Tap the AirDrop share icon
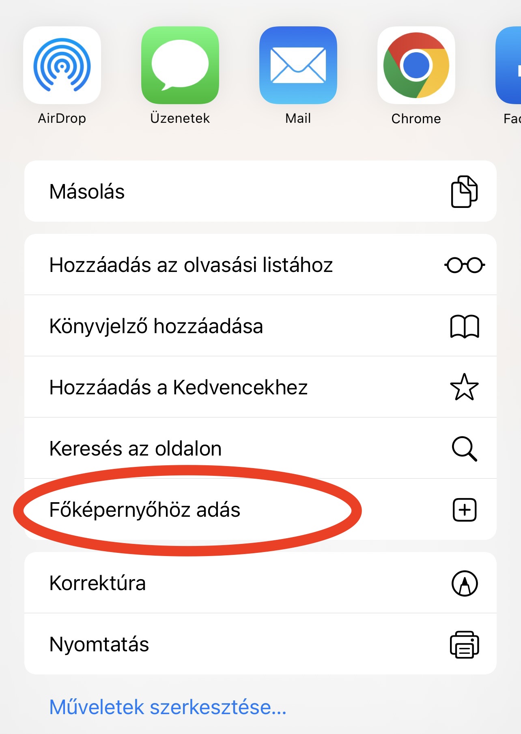 [x=62, y=65]
